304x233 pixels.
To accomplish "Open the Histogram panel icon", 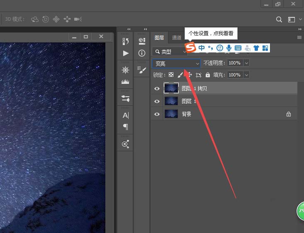I will [x=126, y=82].
